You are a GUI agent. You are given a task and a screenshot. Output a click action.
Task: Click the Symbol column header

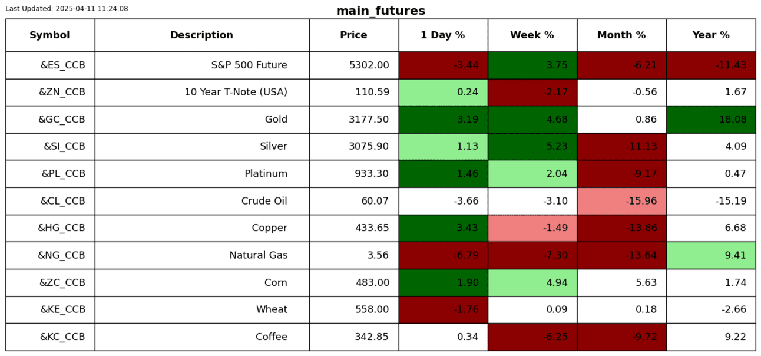(50, 35)
